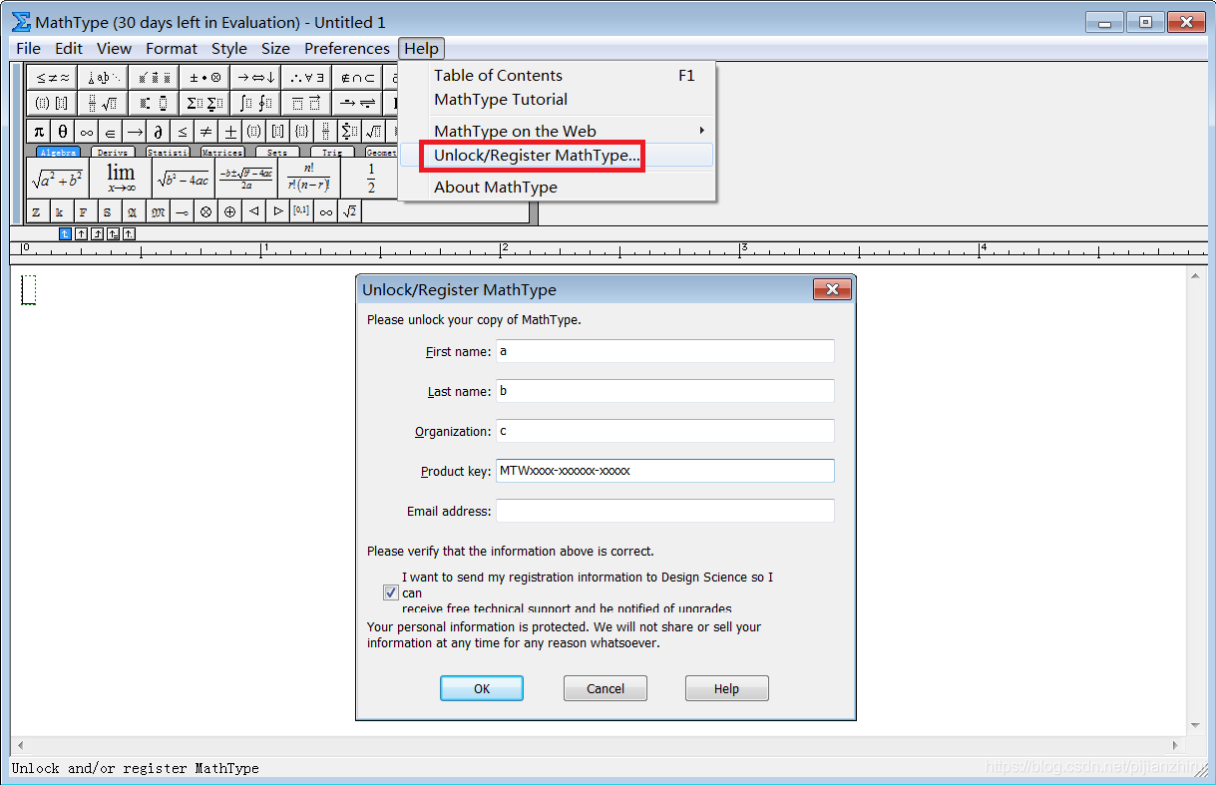Image resolution: width=1216 pixels, height=785 pixels.
Task: Insert the circled times ⊗ symbol
Action: [205, 211]
